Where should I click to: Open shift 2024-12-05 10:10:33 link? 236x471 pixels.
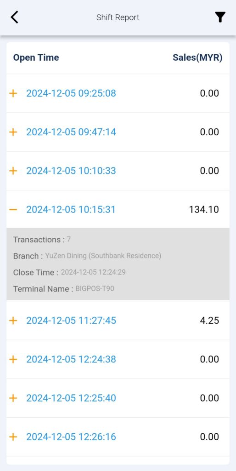(x=71, y=171)
